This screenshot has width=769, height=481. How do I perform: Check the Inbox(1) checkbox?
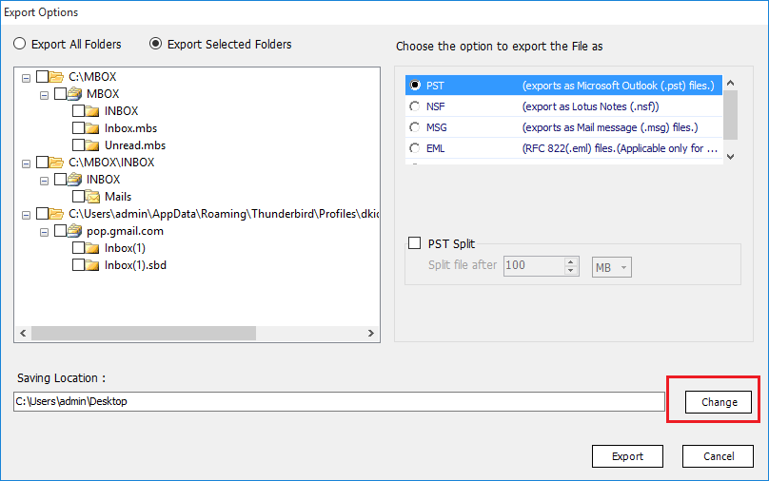coord(78,248)
